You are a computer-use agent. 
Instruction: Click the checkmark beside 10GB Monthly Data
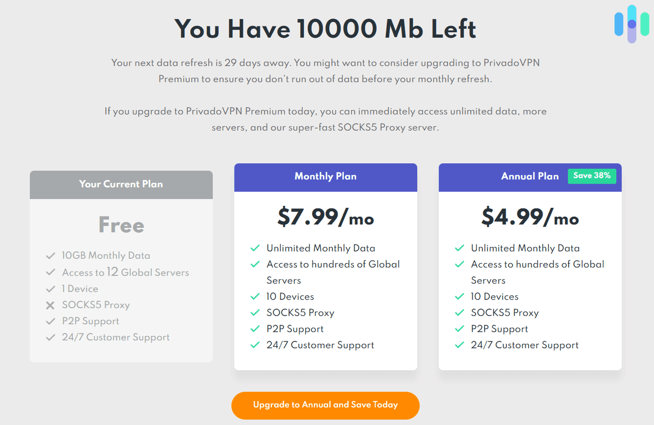tap(51, 256)
